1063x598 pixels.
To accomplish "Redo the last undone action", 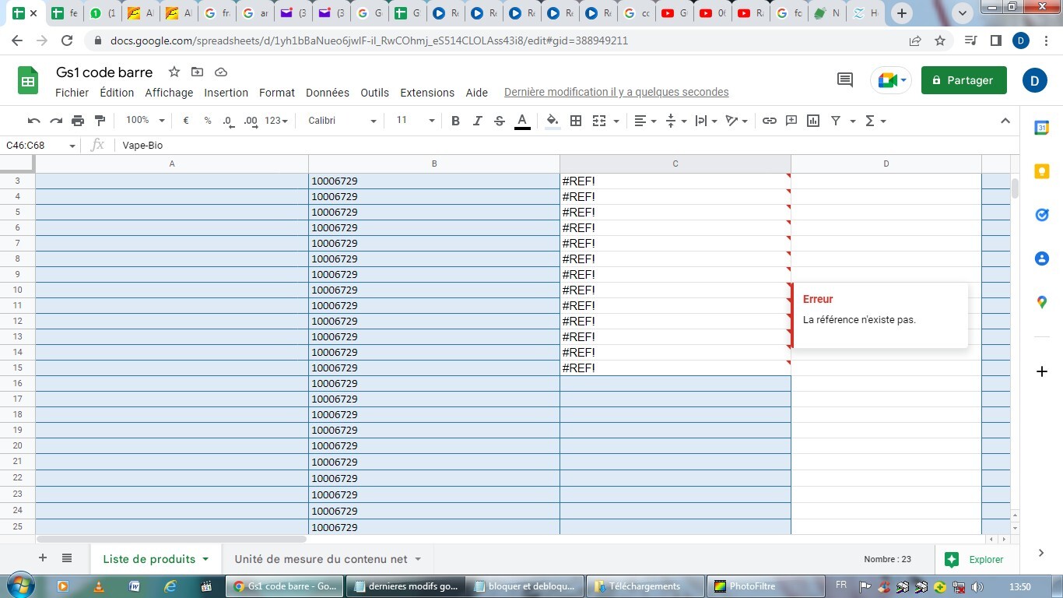I will 56,121.
